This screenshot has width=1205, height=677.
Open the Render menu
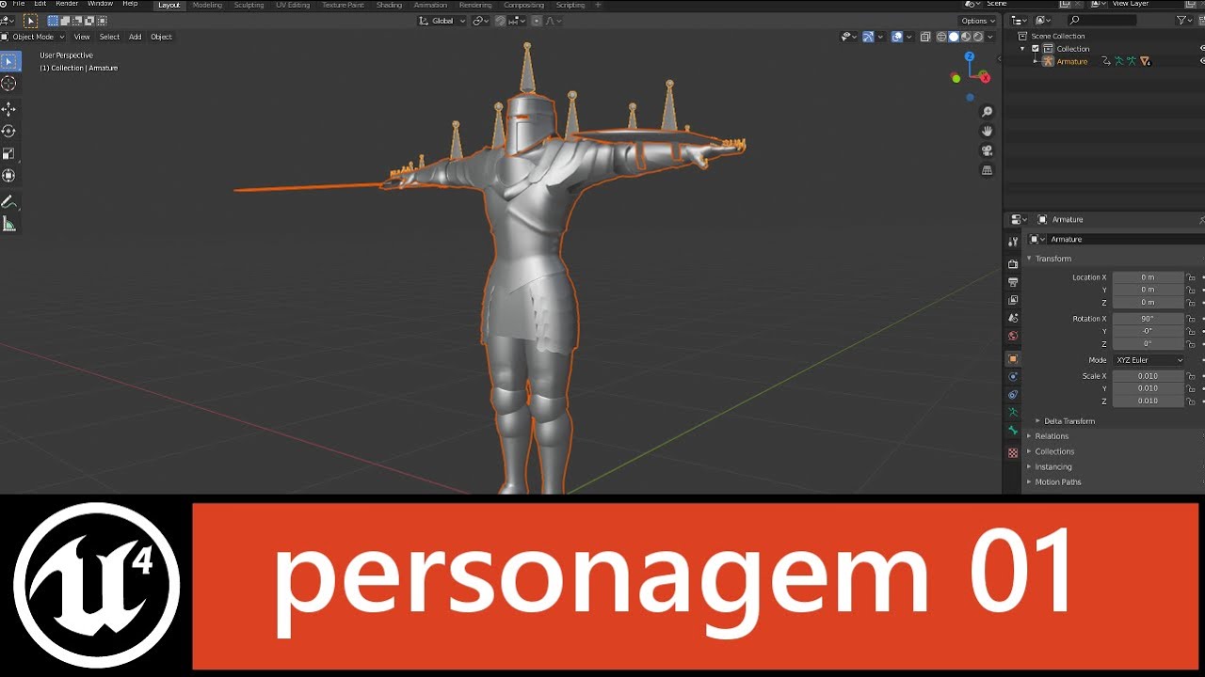67,5
